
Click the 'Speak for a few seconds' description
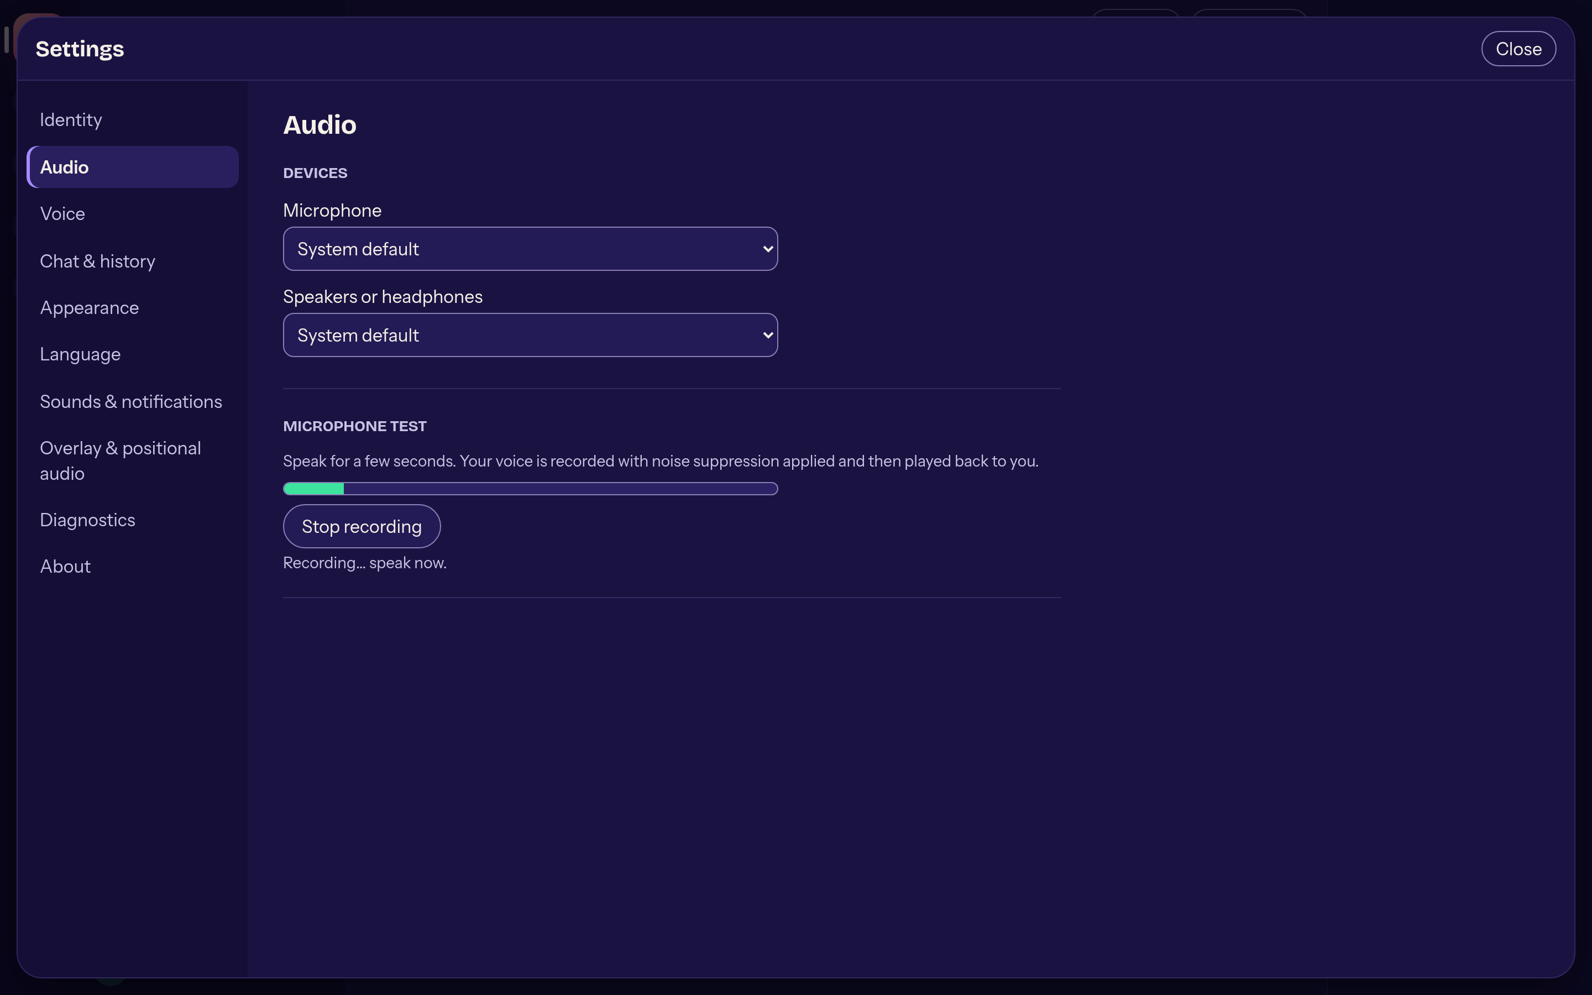tap(661, 462)
